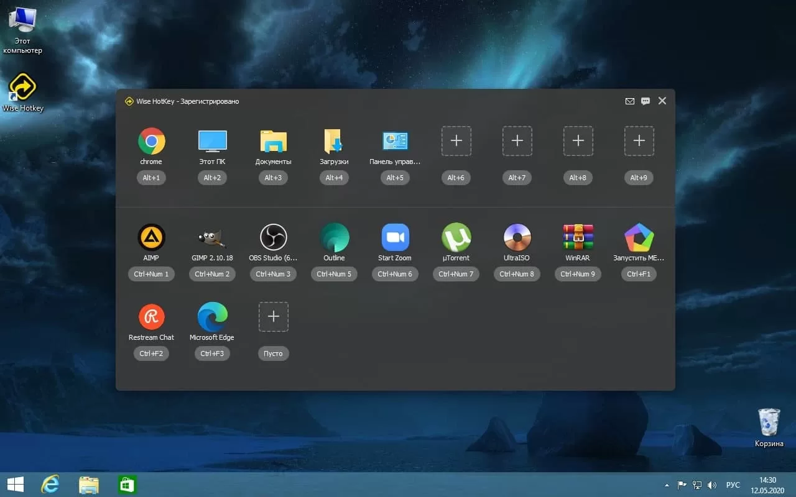Select the Wise Hotkey desktop shortcut
The image size is (796, 497).
point(23,93)
